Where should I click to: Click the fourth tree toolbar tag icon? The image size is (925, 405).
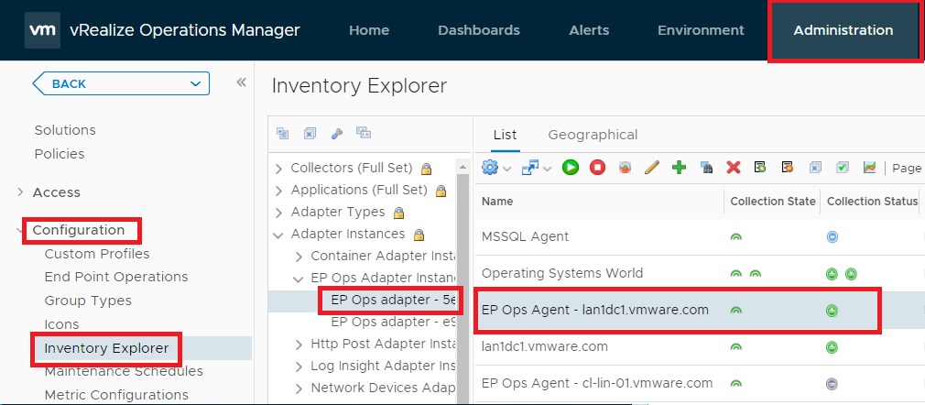tap(364, 134)
